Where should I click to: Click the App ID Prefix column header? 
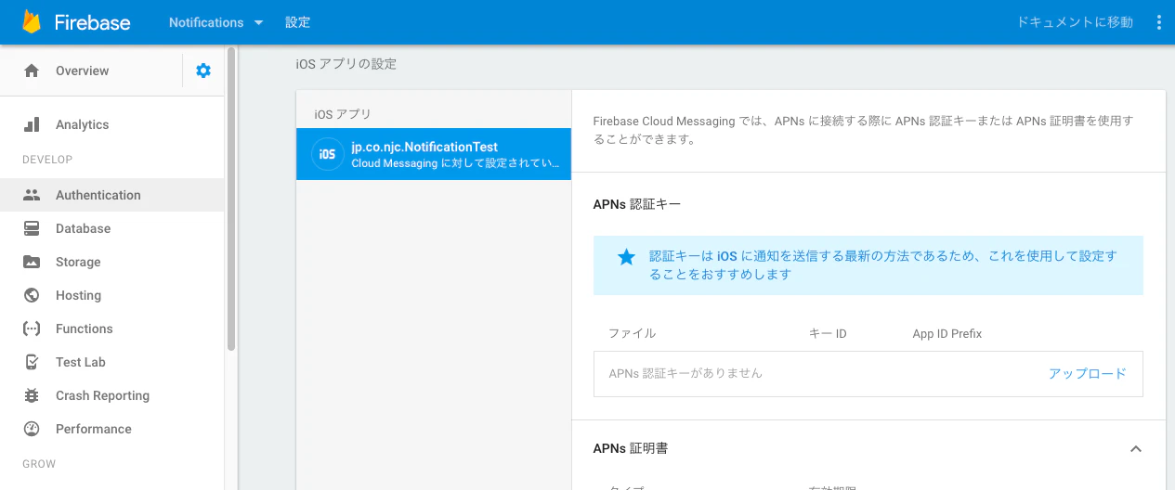coord(947,333)
